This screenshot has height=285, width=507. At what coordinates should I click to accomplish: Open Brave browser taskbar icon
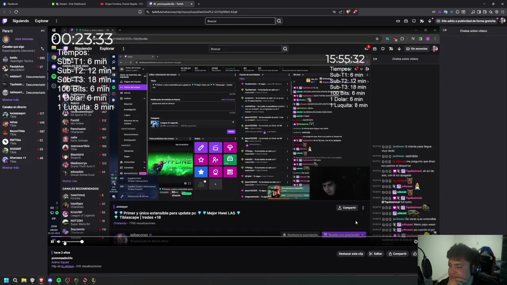point(41,280)
